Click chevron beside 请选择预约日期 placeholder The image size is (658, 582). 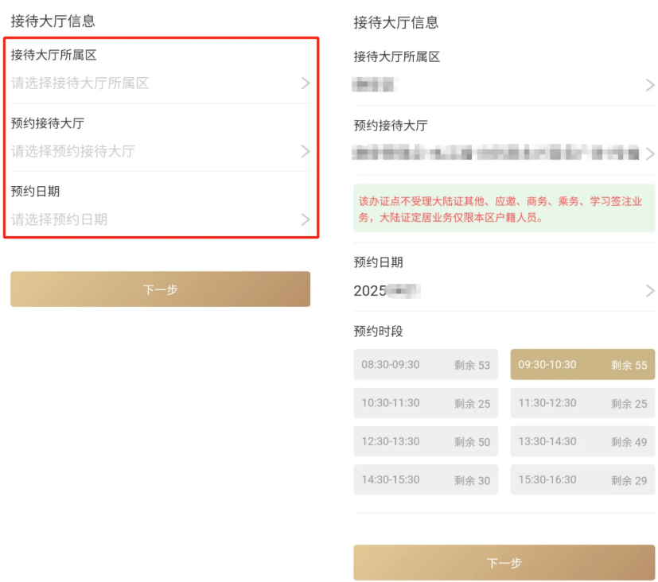(x=305, y=219)
